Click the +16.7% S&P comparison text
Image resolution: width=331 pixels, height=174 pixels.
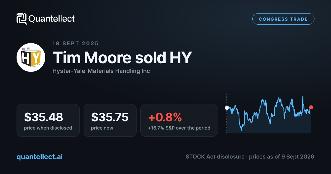[179, 128]
